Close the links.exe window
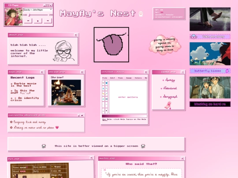Viewport: 238px width, 178px height. tap(182, 72)
